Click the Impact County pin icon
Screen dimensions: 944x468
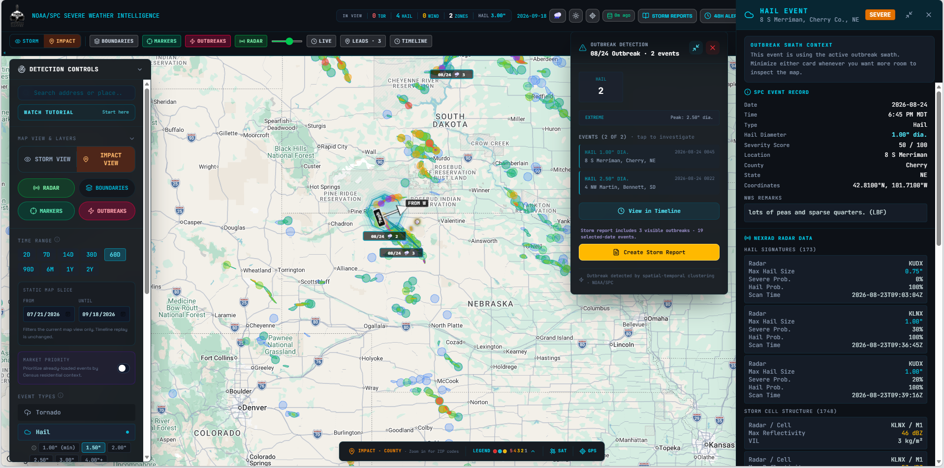(x=351, y=451)
